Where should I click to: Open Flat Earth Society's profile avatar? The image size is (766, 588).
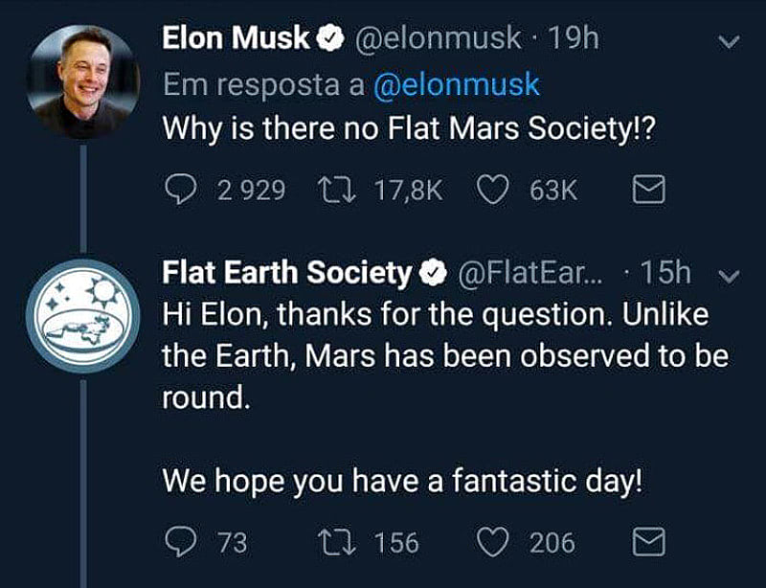82,316
